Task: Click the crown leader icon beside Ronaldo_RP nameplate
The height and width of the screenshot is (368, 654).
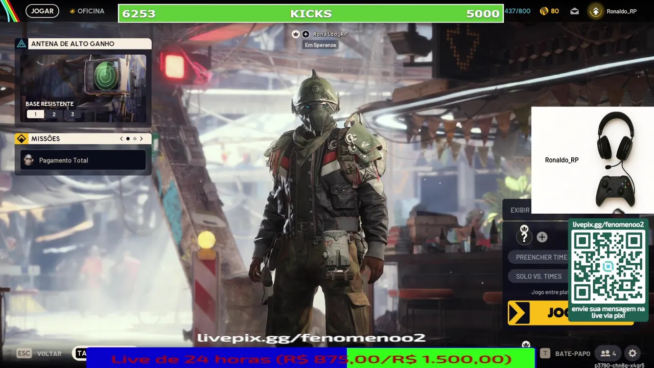Action: tap(295, 34)
